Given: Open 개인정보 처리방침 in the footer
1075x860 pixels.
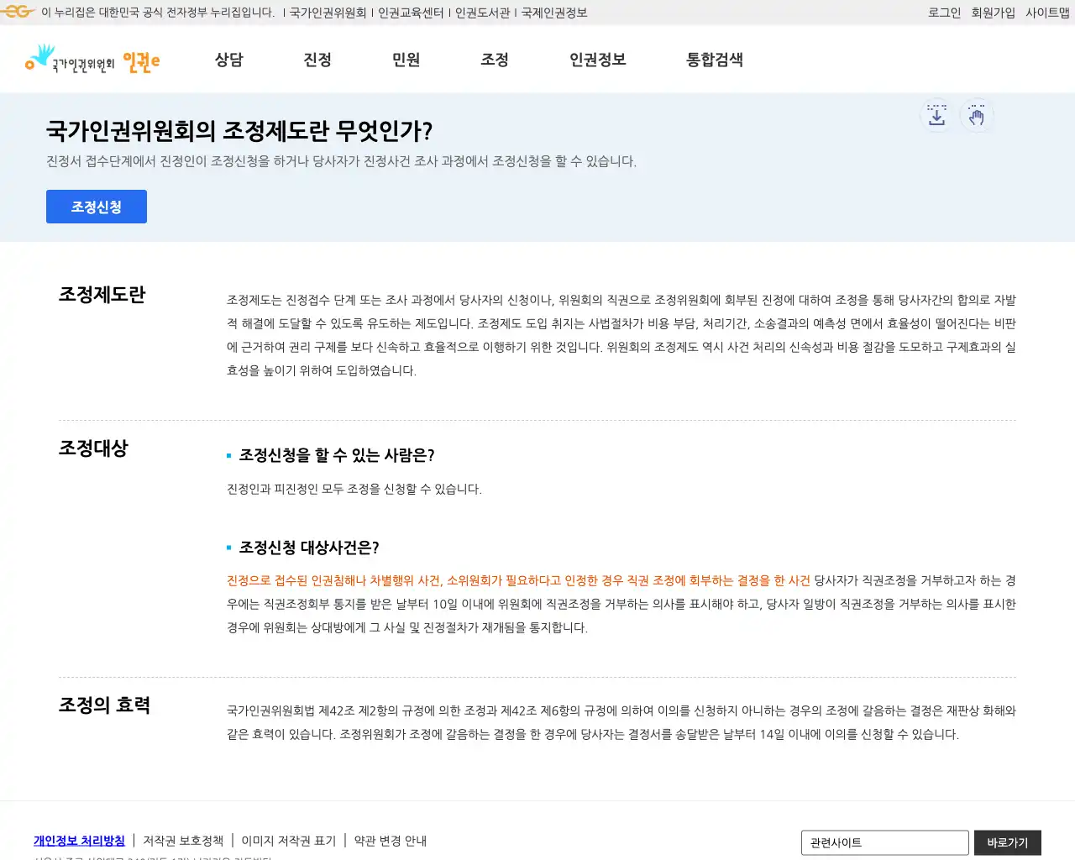Looking at the screenshot, I should tap(78, 840).
